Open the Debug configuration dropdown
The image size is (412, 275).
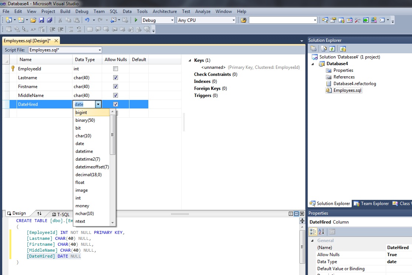tap(172, 20)
